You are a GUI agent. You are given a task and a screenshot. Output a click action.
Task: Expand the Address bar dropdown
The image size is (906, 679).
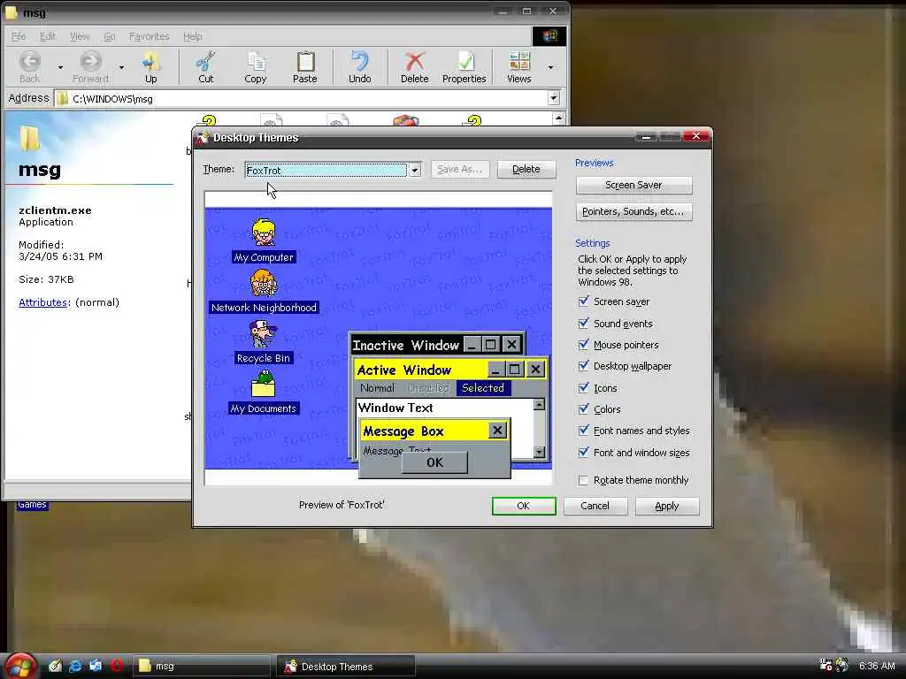click(x=554, y=98)
